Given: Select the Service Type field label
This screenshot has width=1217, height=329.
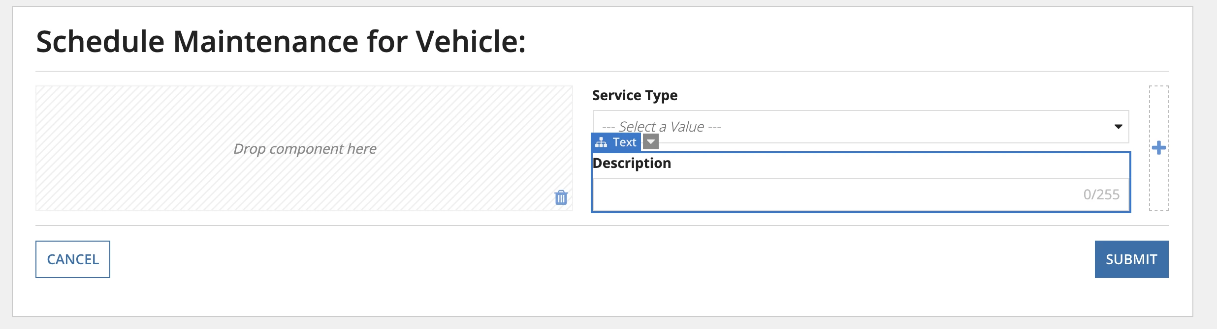Looking at the screenshot, I should (x=635, y=95).
